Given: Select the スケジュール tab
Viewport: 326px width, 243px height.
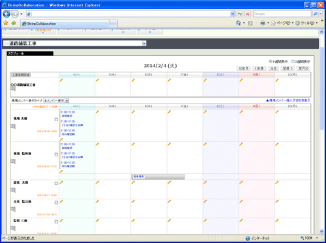Looking at the screenshot, I should point(30,53).
